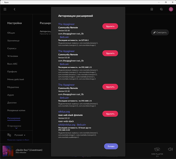Open the hamburger navigation menu
Image resolution: width=176 pixels, height=159 pixels.
[x=5, y=9]
